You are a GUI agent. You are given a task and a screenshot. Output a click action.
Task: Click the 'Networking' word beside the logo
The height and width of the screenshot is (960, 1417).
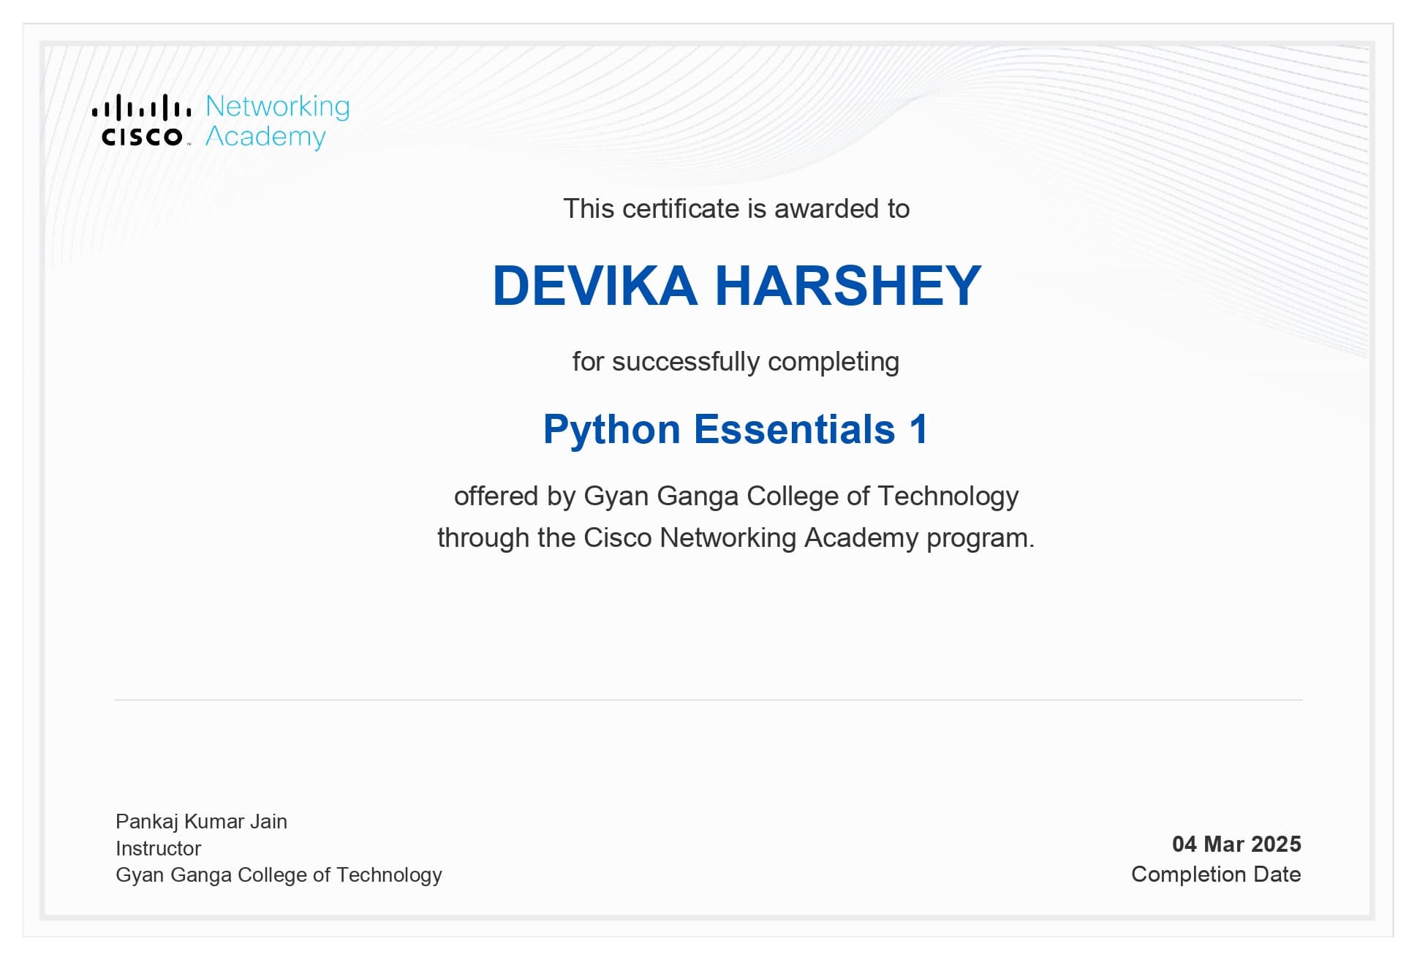pyautogui.click(x=278, y=107)
